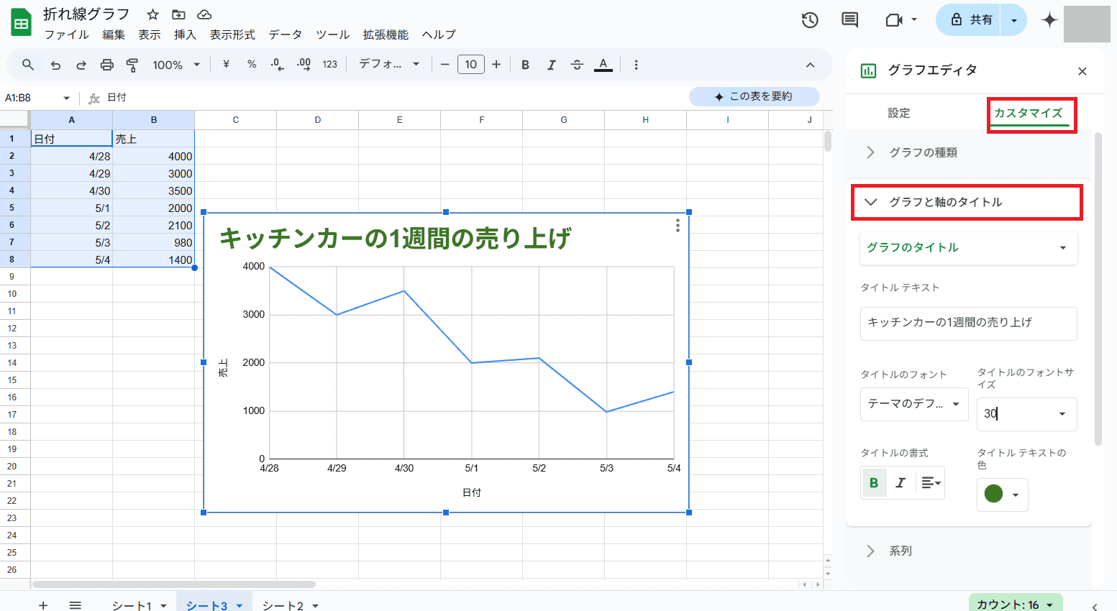Image resolution: width=1117 pixels, height=611 pixels.
Task: Click the タイトル テキスト input field
Action: coord(968,323)
